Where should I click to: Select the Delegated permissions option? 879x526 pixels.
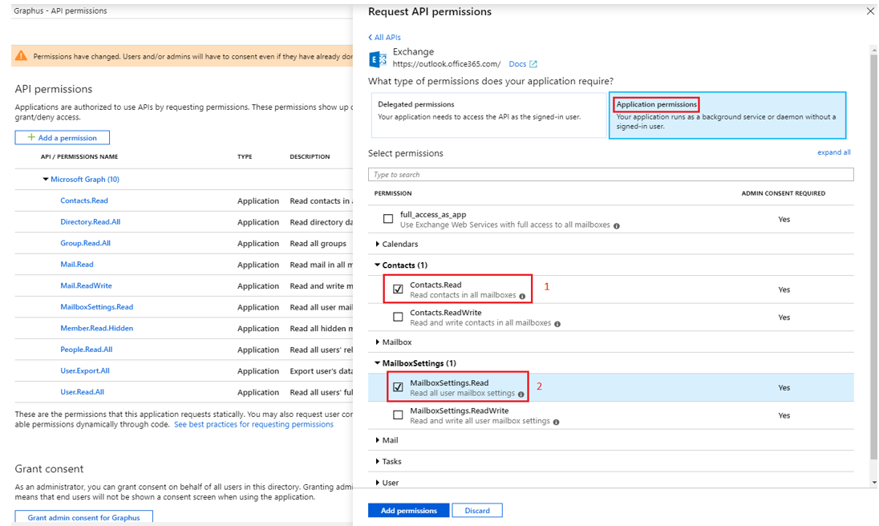click(488, 115)
